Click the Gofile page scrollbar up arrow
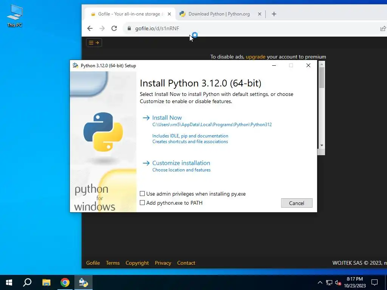 [322, 64]
